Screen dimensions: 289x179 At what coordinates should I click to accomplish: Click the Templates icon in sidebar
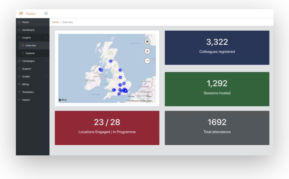click(x=19, y=92)
